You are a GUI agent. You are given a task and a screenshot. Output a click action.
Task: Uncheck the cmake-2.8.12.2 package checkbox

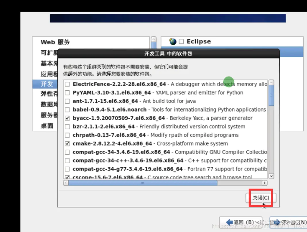[x=67, y=143]
